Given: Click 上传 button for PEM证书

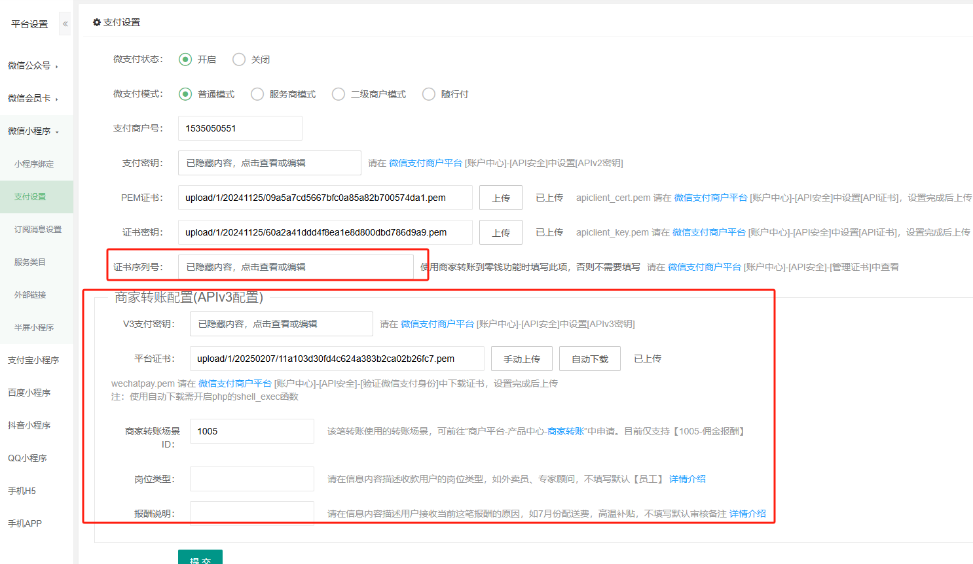Looking at the screenshot, I should pyautogui.click(x=500, y=198).
